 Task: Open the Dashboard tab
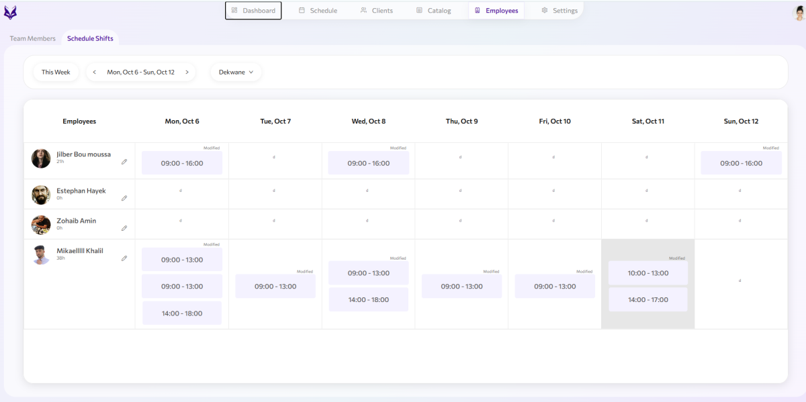(x=253, y=11)
